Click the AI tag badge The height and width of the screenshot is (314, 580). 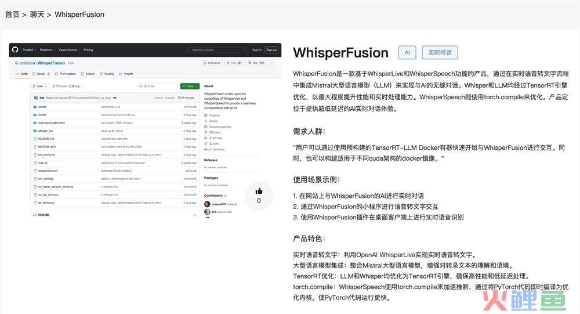coord(407,53)
